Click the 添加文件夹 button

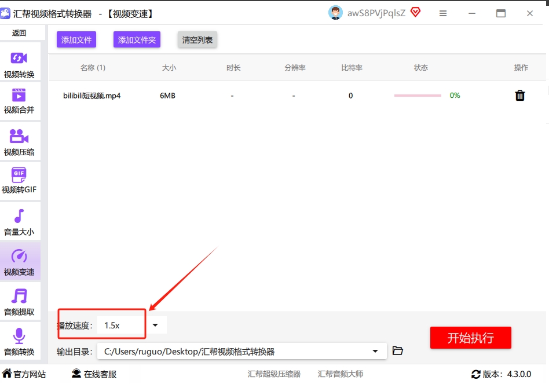click(x=137, y=39)
